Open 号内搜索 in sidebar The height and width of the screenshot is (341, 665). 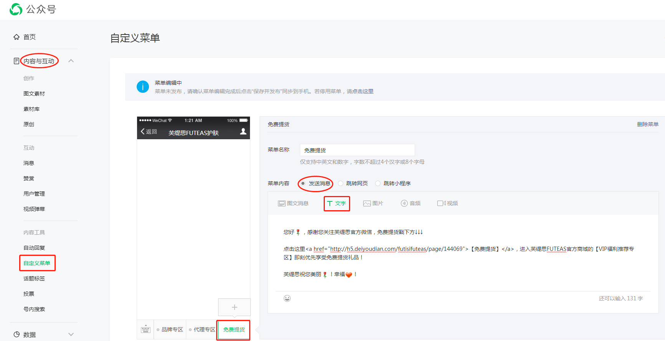pos(34,309)
